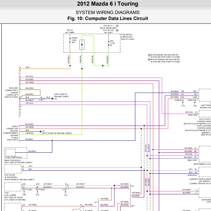
Task: Click the '0918-101B' connector code
Action: click(192, 115)
